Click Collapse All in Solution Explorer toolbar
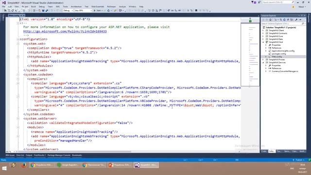Screen dimensions: 311x175 pyautogui.click(x=288, y=19)
